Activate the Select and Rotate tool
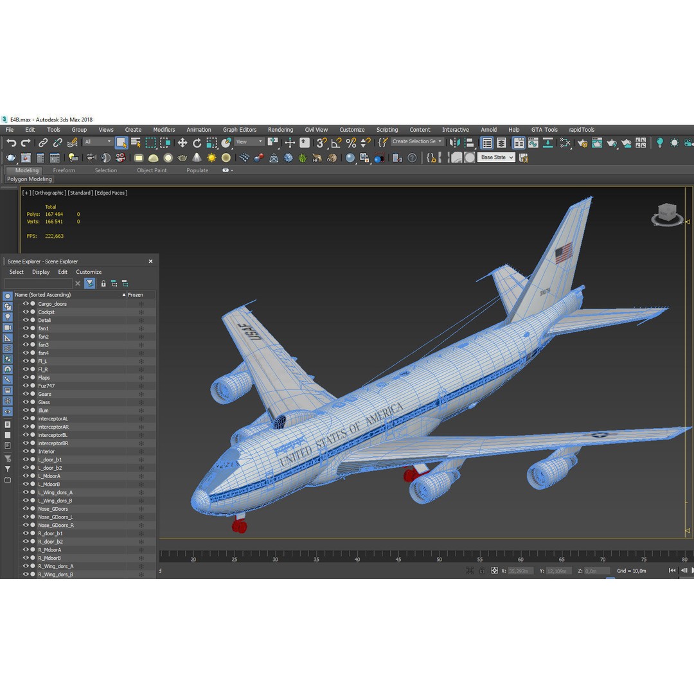 [197, 143]
